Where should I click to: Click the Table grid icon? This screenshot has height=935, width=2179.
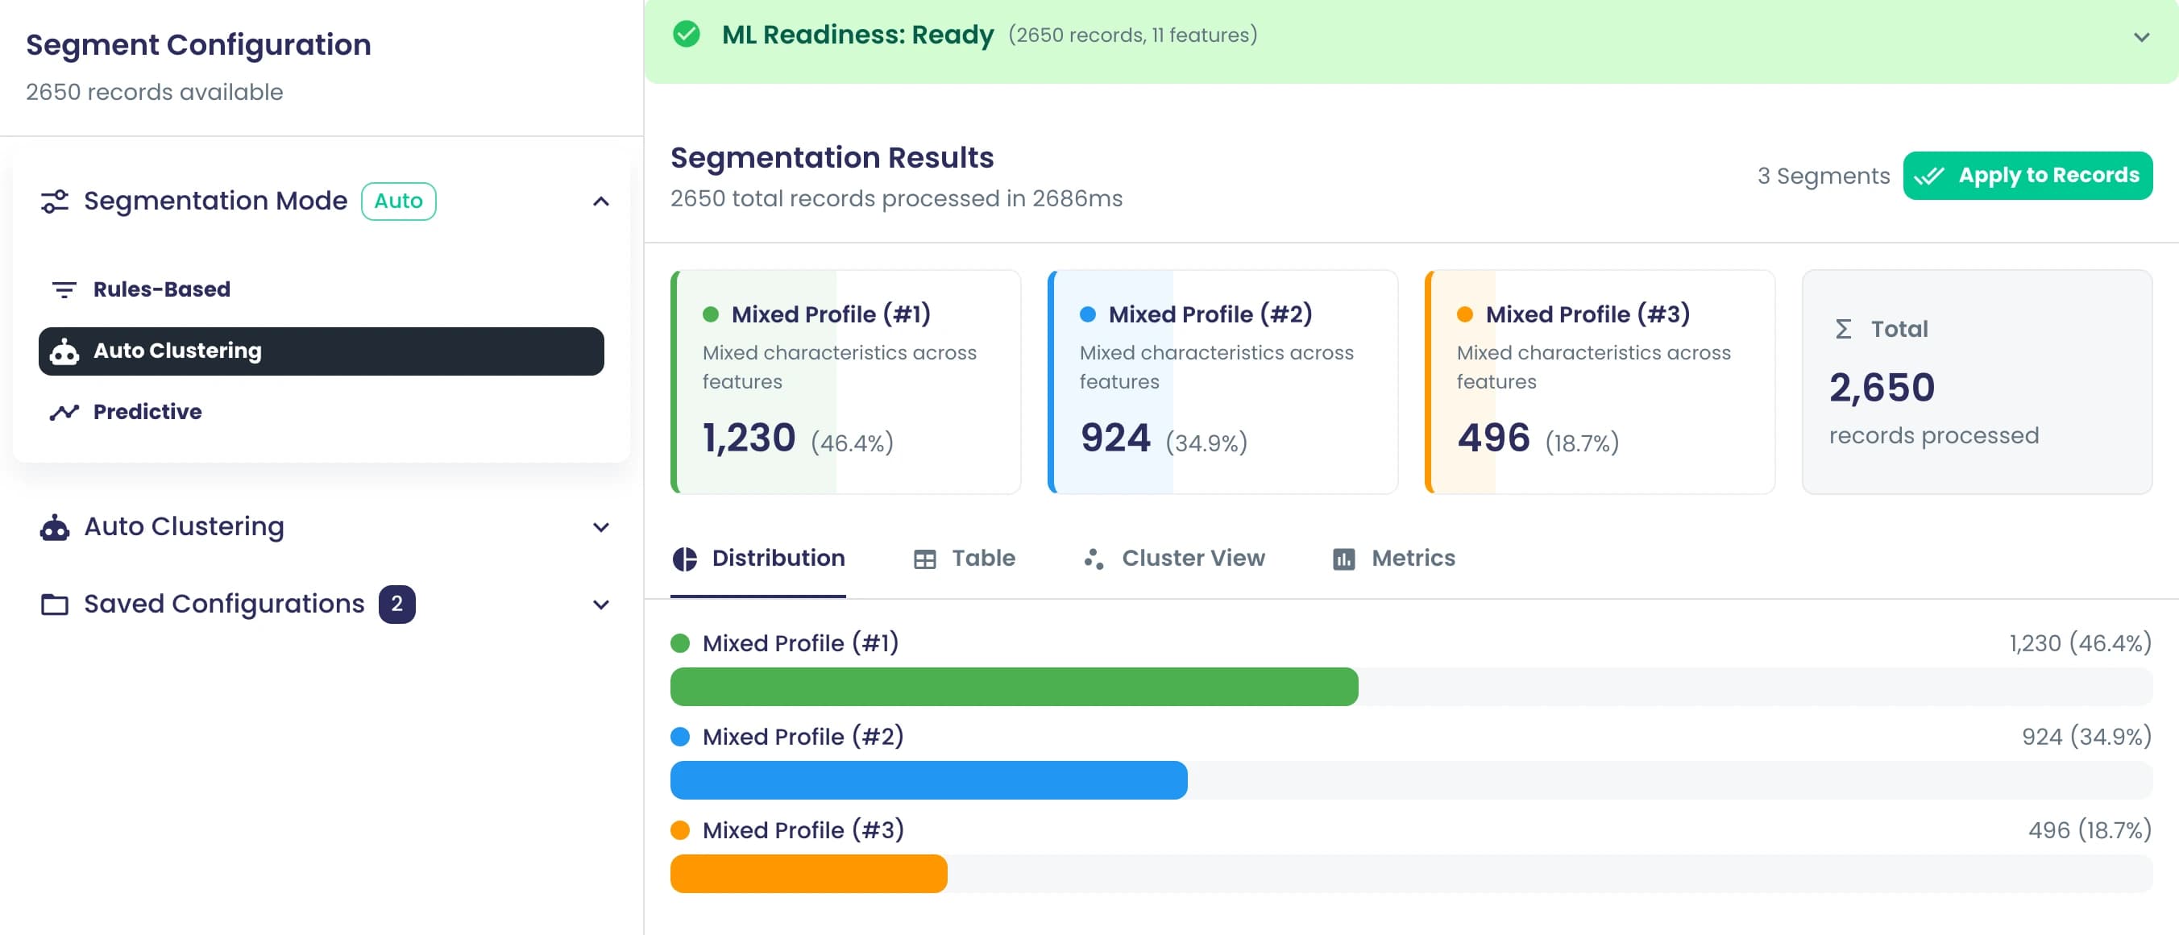point(924,559)
